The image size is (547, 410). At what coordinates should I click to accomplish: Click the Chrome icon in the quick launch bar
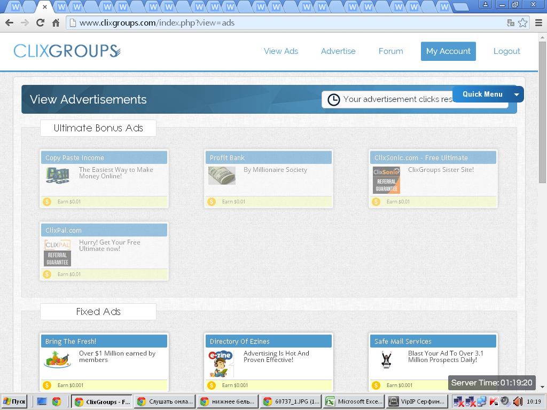(x=57, y=401)
